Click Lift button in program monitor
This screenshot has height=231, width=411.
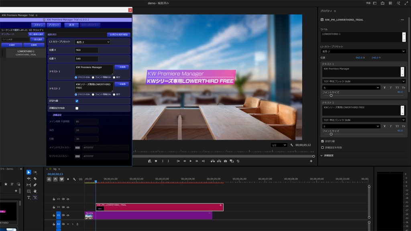click(x=213, y=161)
